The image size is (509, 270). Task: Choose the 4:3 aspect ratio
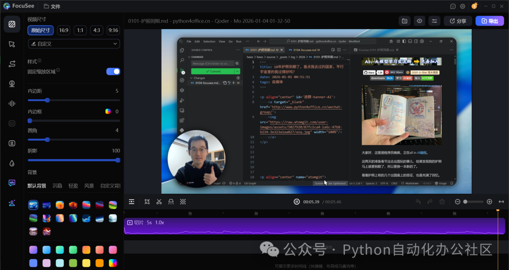click(97, 30)
